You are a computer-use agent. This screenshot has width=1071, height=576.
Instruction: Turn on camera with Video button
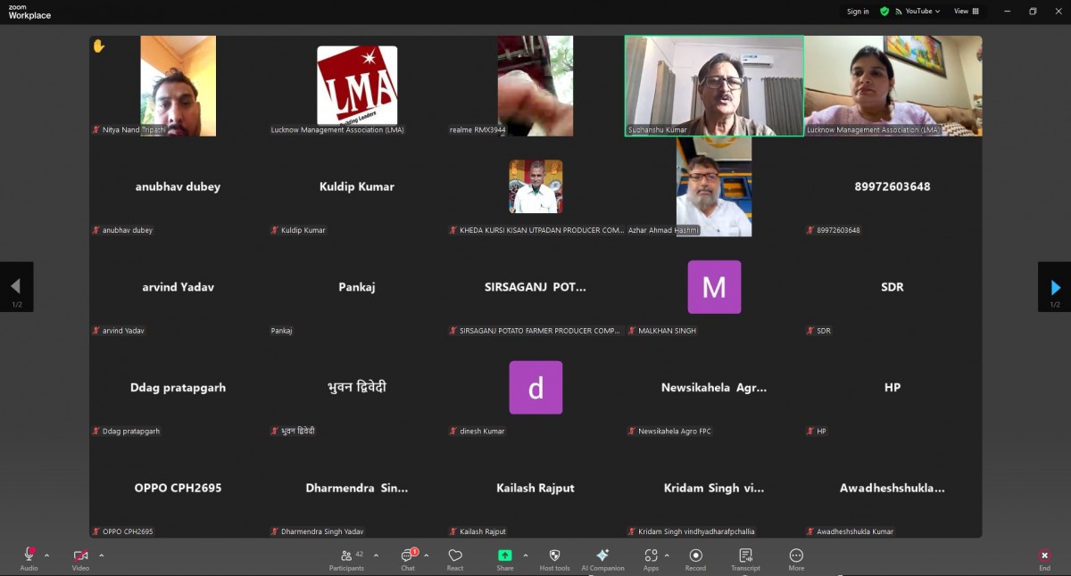80,559
